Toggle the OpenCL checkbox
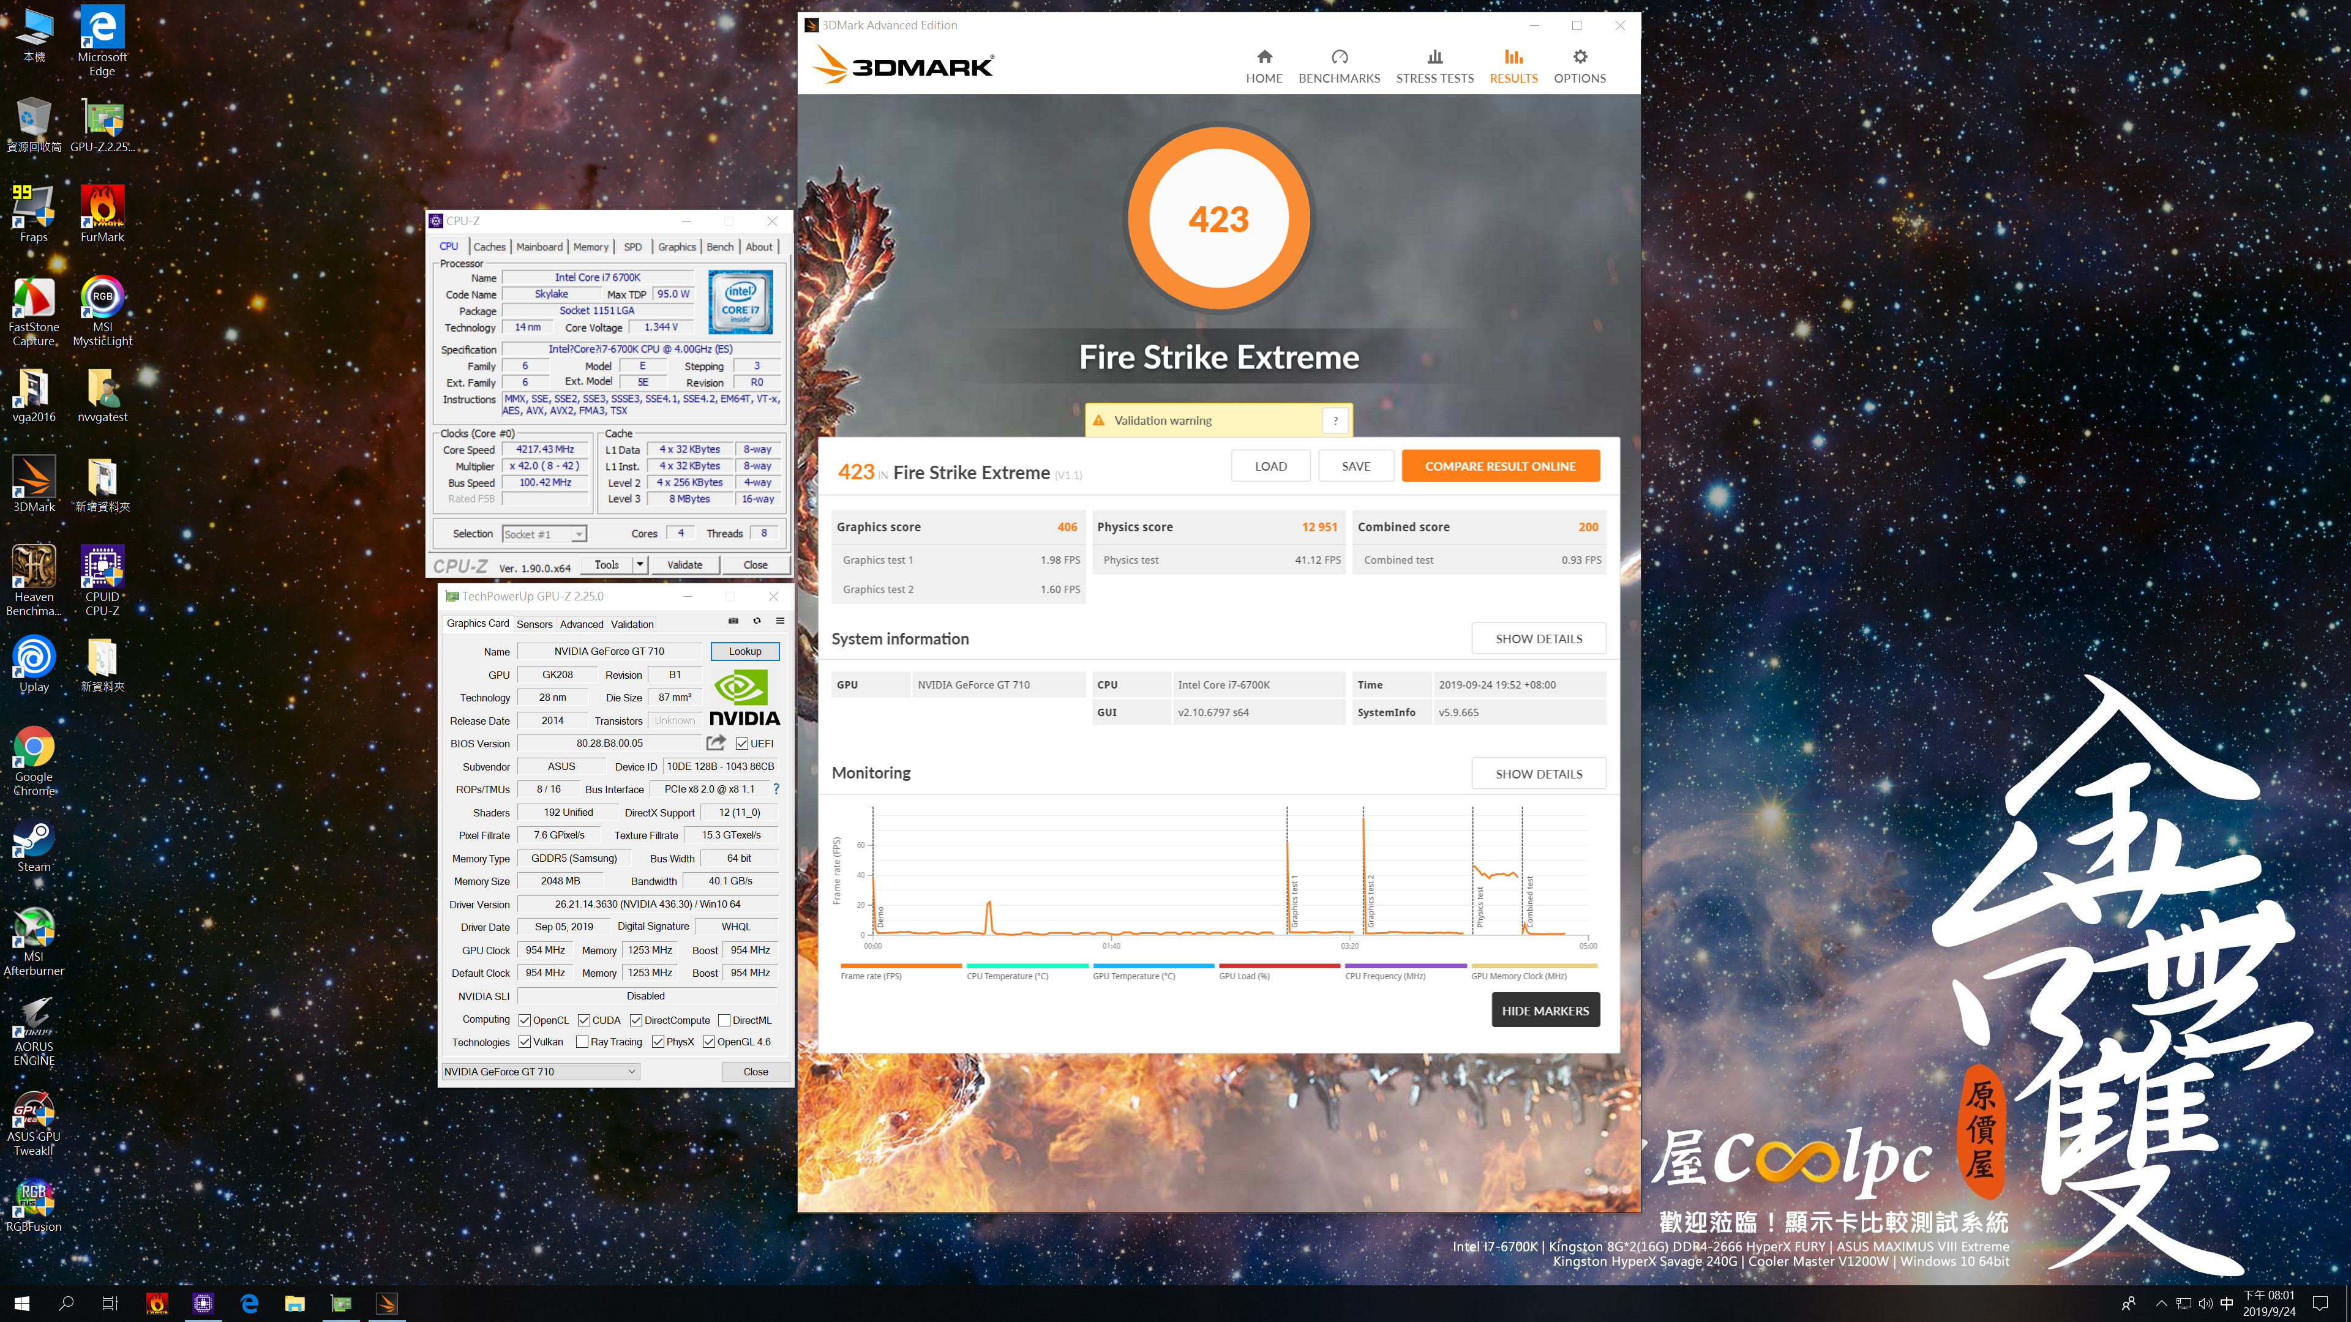 pos(525,1020)
